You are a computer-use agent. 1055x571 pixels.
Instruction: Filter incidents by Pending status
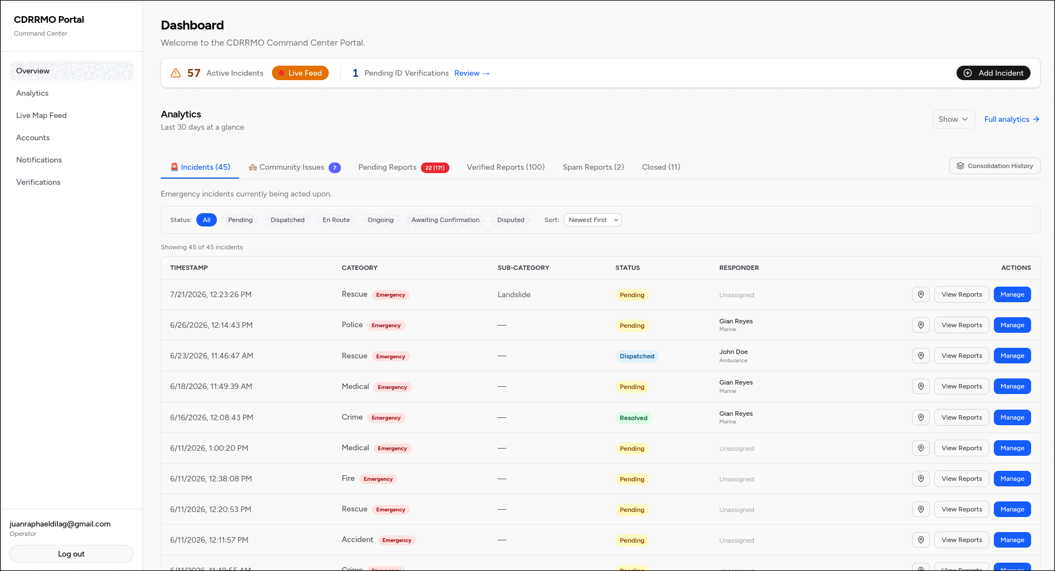(240, 220)
